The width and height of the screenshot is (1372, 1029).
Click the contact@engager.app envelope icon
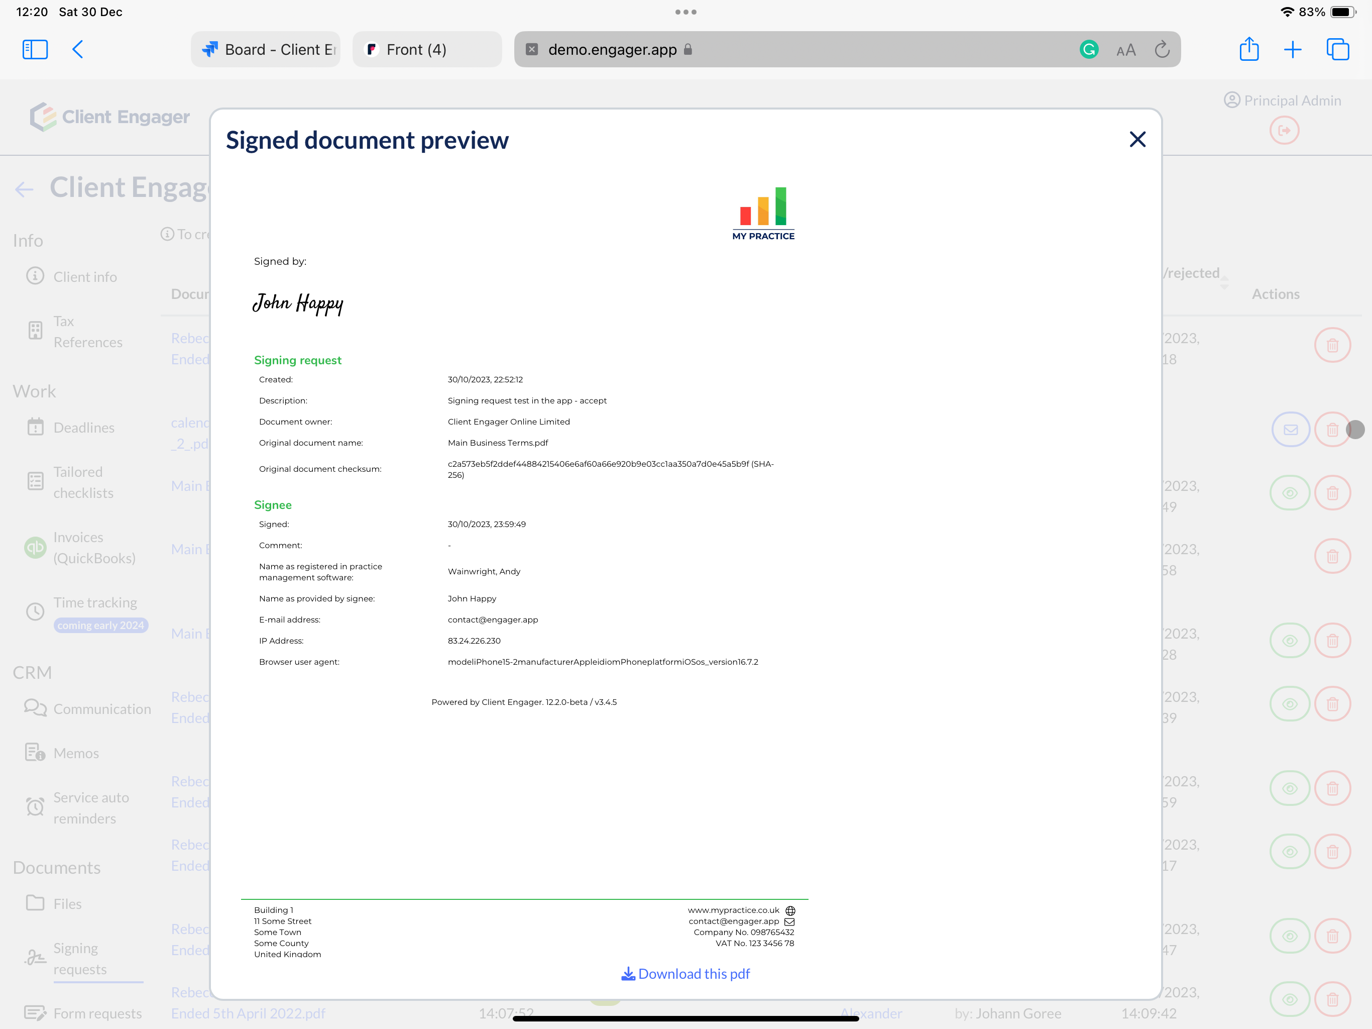pyautogui.click(x=789, y=921)
